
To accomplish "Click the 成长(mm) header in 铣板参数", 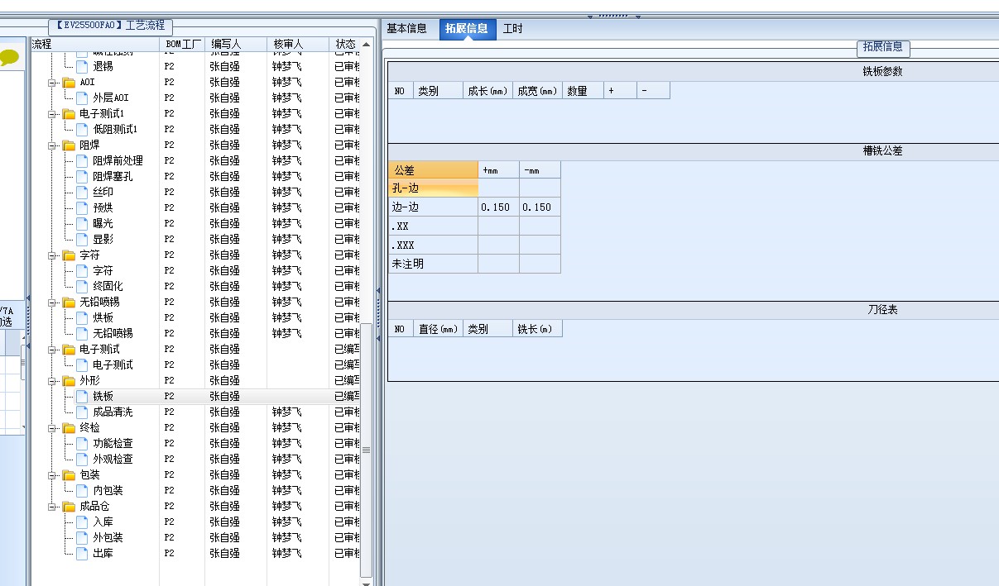I will tap(487, 91).
